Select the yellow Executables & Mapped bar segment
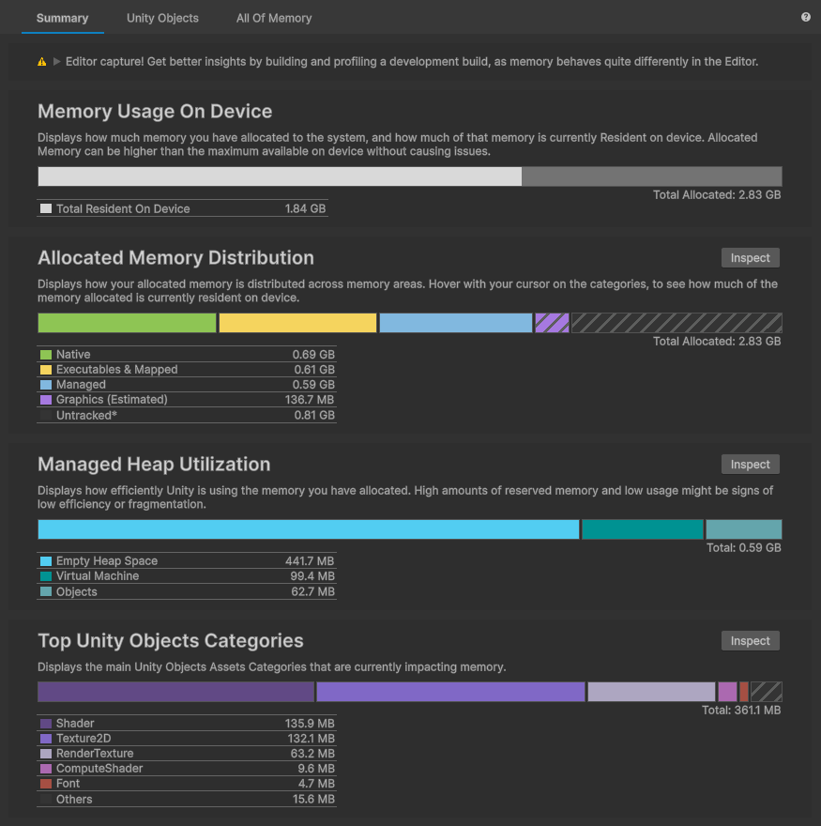 pos(297,323)
